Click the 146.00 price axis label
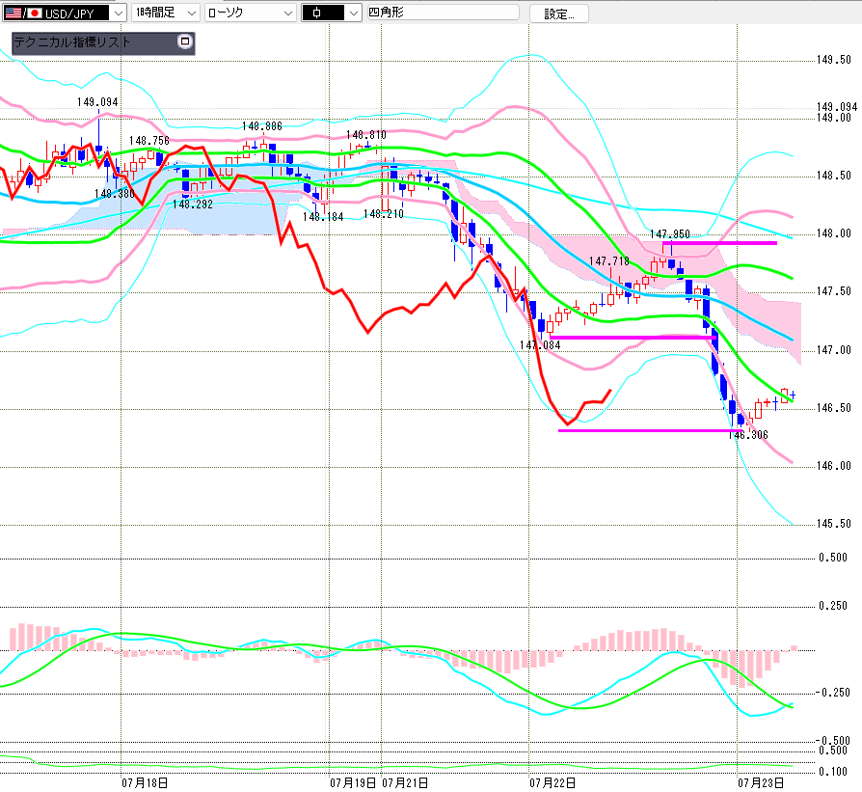 (x=834, y=466)
